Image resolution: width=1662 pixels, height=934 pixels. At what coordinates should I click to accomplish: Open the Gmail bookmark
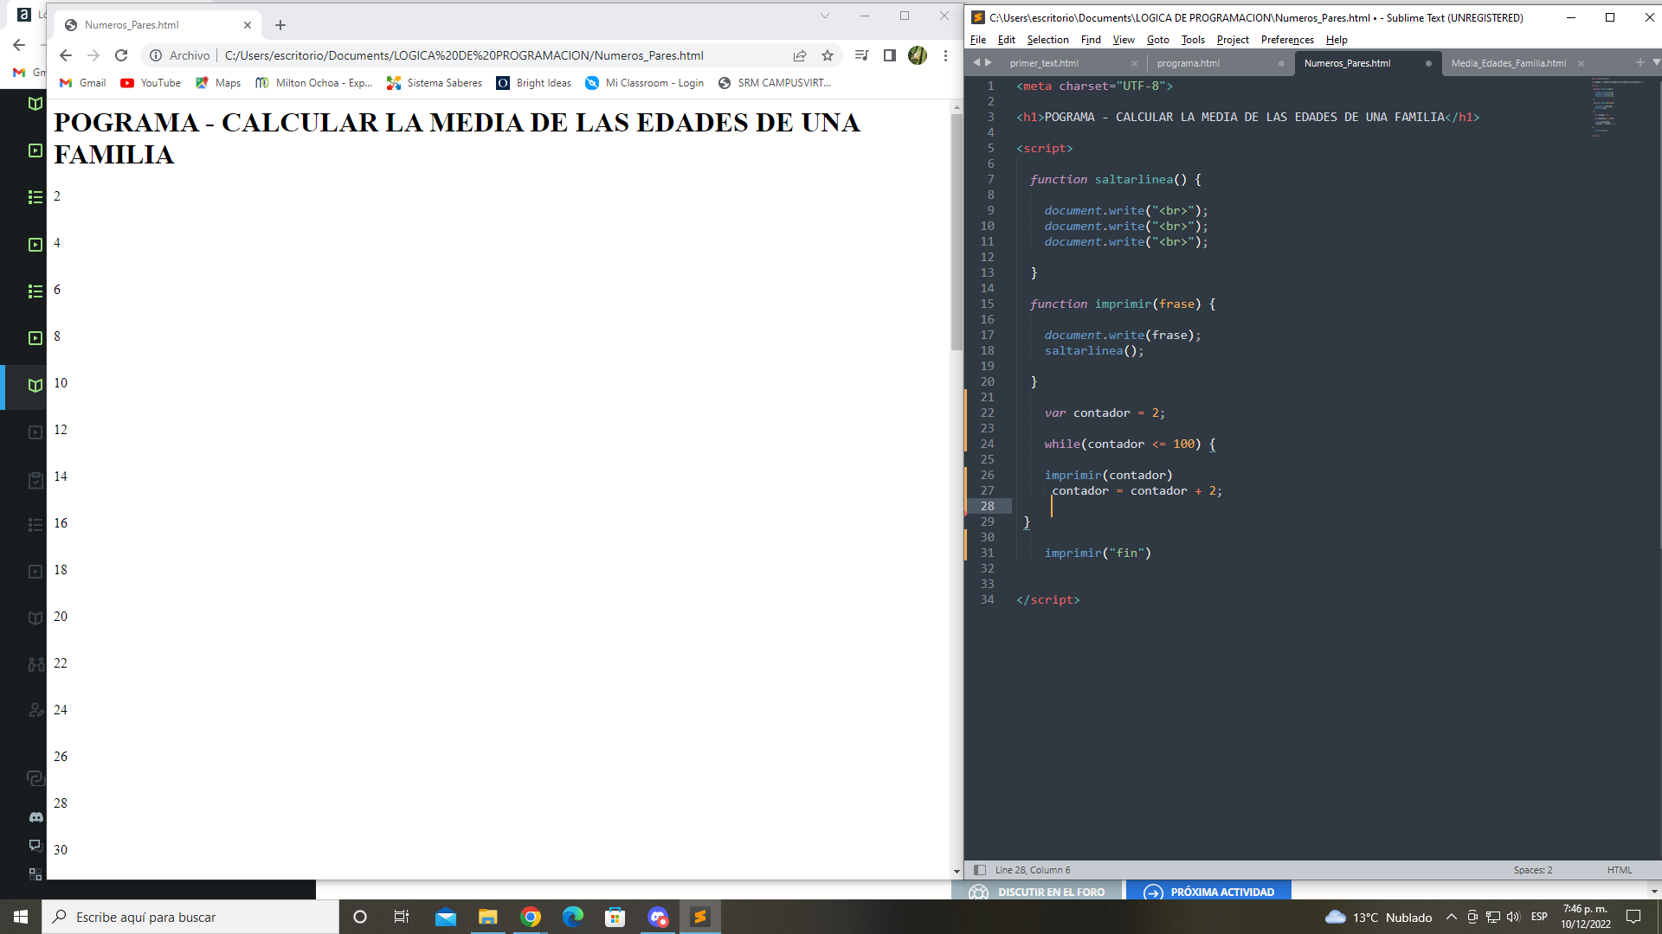tap(83, 83)
